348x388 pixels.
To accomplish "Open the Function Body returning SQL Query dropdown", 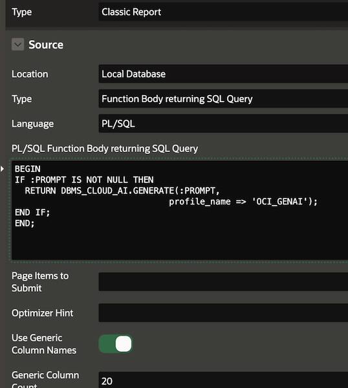I will [x=223, y=99].
